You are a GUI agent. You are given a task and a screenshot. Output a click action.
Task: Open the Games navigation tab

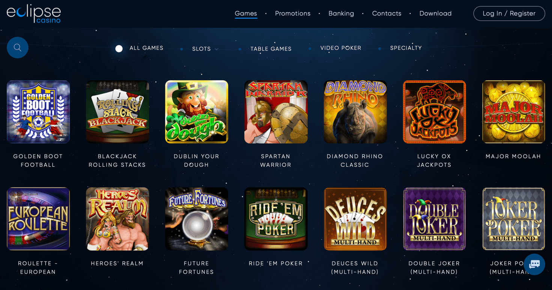tap(246, 13)
